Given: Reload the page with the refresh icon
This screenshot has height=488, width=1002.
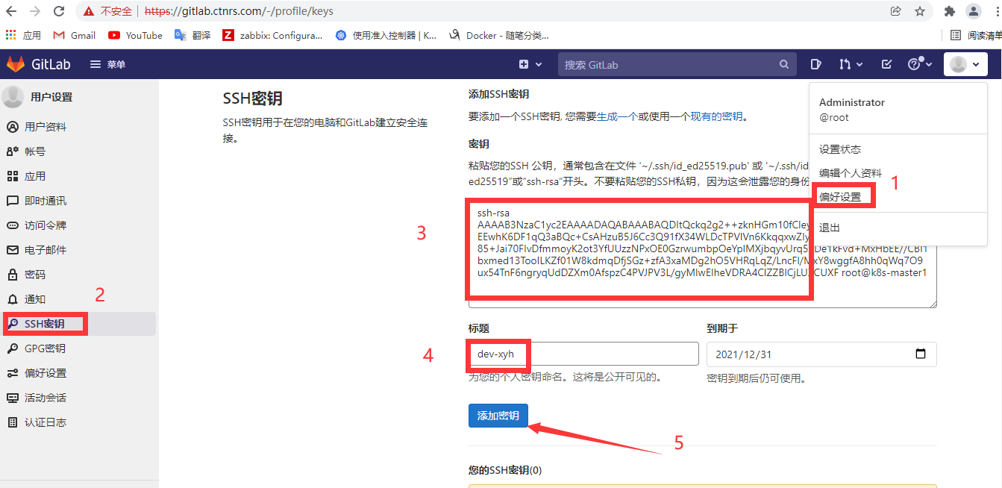Looking at the screenshot, I should click(57, 11).
